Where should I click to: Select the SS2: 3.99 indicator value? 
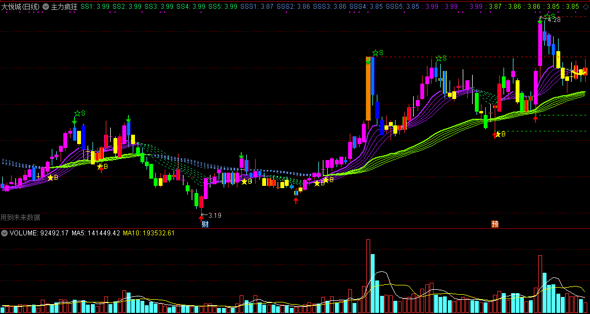(127, 7)
